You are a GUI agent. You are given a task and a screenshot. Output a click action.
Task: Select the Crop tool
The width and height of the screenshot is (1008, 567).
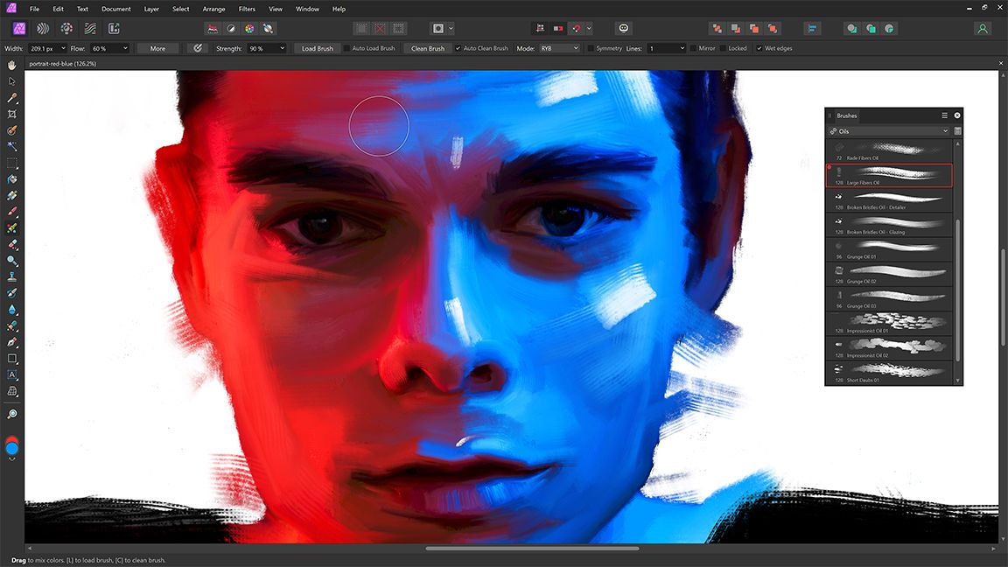(x=12, y=114)
